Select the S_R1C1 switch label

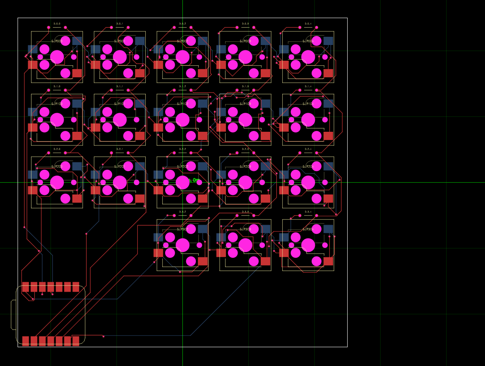coord(120,104)
